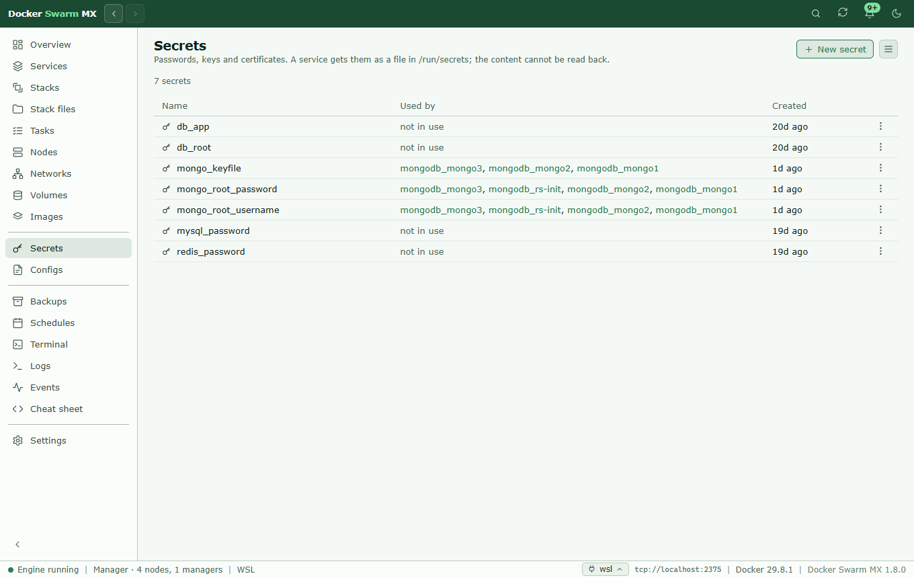914x578 pixels.
Task: Open the row menu for mongo_root_username
Action: [880, 210]
